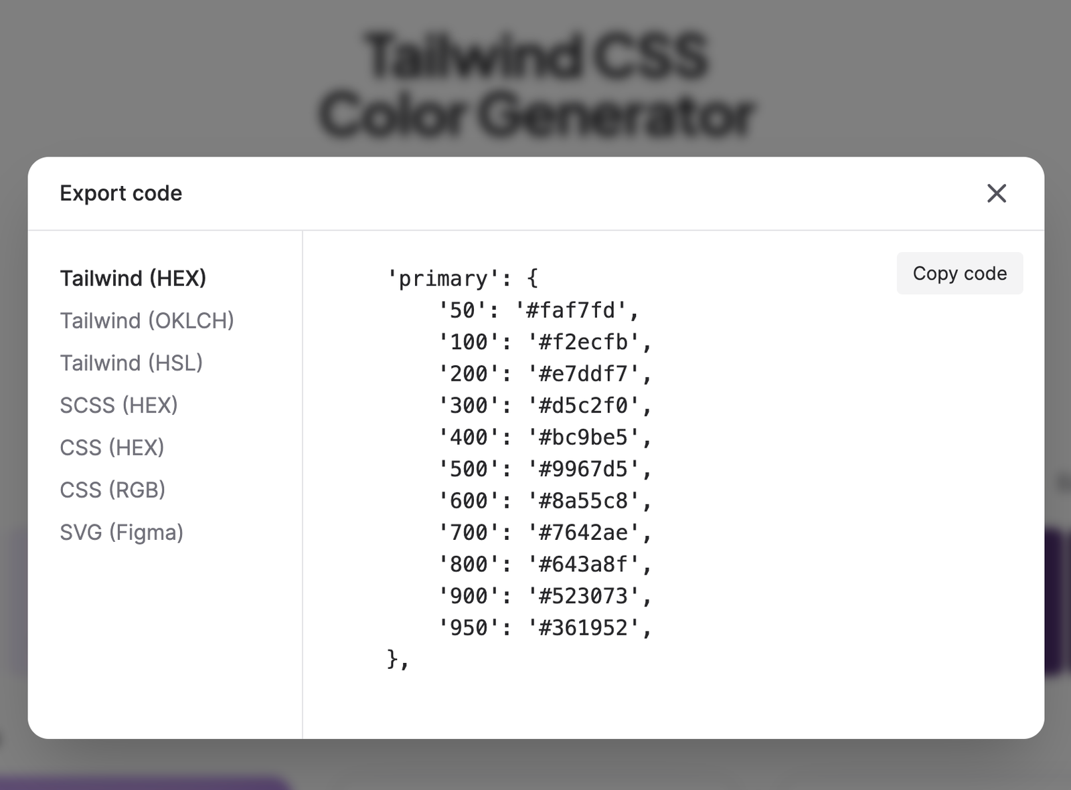Click the Export code dialog title

pyautogui.click(x=120, y=193)
